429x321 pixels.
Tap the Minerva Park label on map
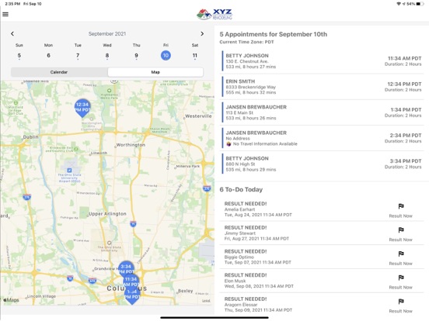click(x=188, y=166)
